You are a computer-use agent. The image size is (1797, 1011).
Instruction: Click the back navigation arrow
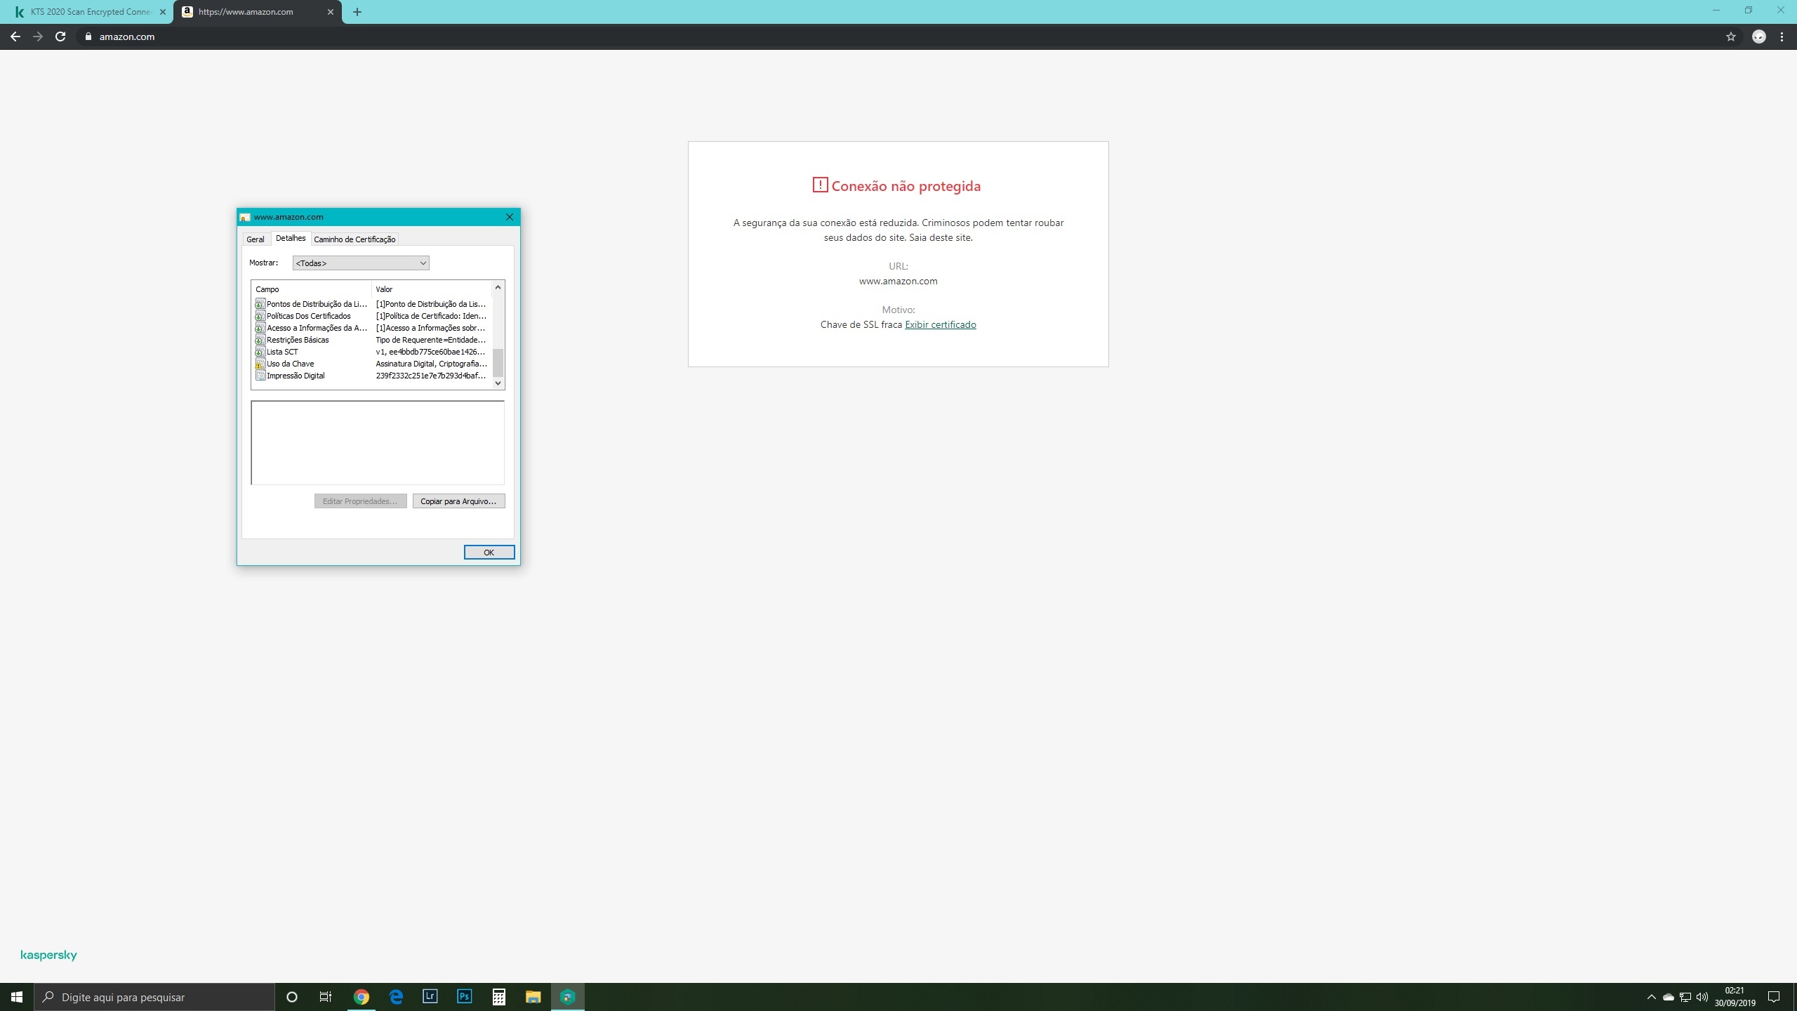[15, 37]
